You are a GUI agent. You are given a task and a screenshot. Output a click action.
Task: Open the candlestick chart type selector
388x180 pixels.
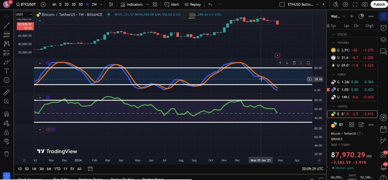pos(111,5)
